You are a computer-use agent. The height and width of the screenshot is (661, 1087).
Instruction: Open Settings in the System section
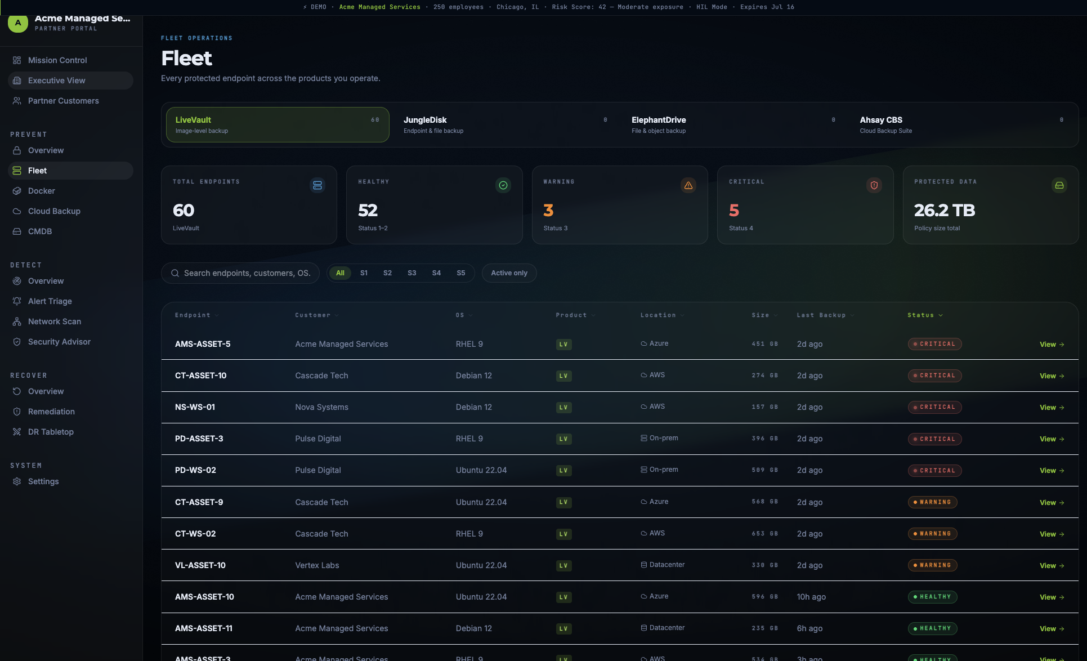click(70, 481)
